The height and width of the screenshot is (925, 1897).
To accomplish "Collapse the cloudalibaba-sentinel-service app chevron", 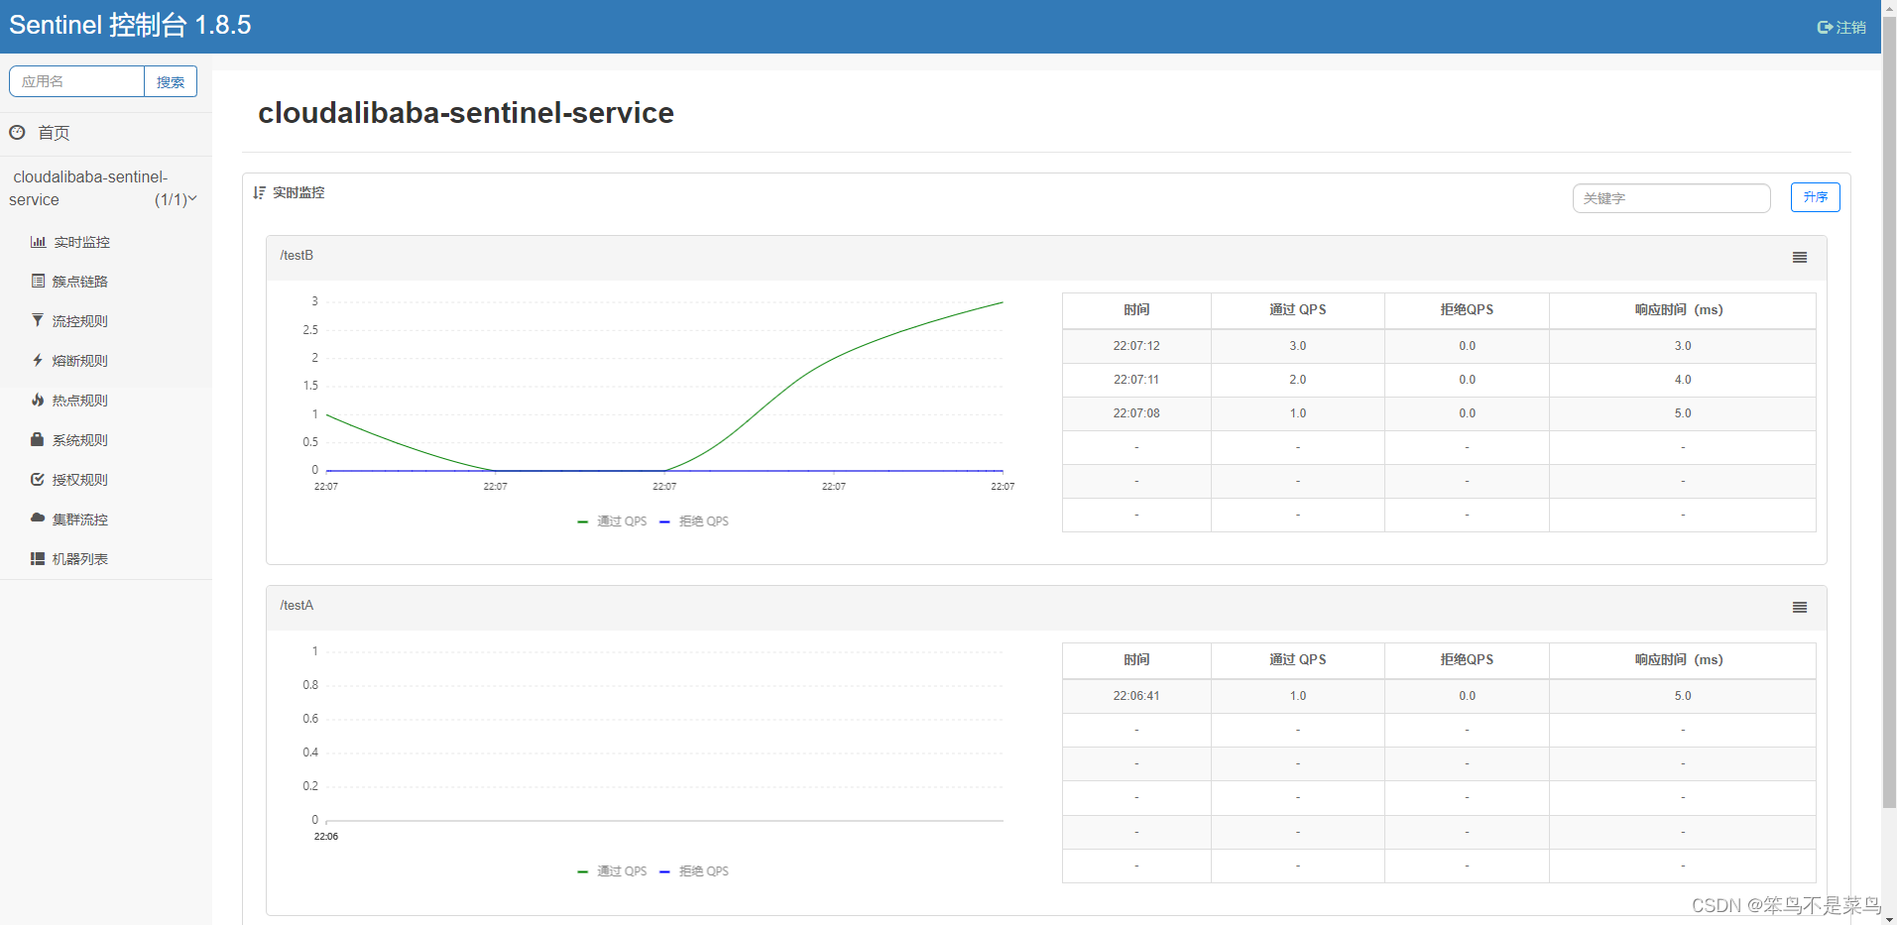I will pyautogui.click(x=192, y=199).
